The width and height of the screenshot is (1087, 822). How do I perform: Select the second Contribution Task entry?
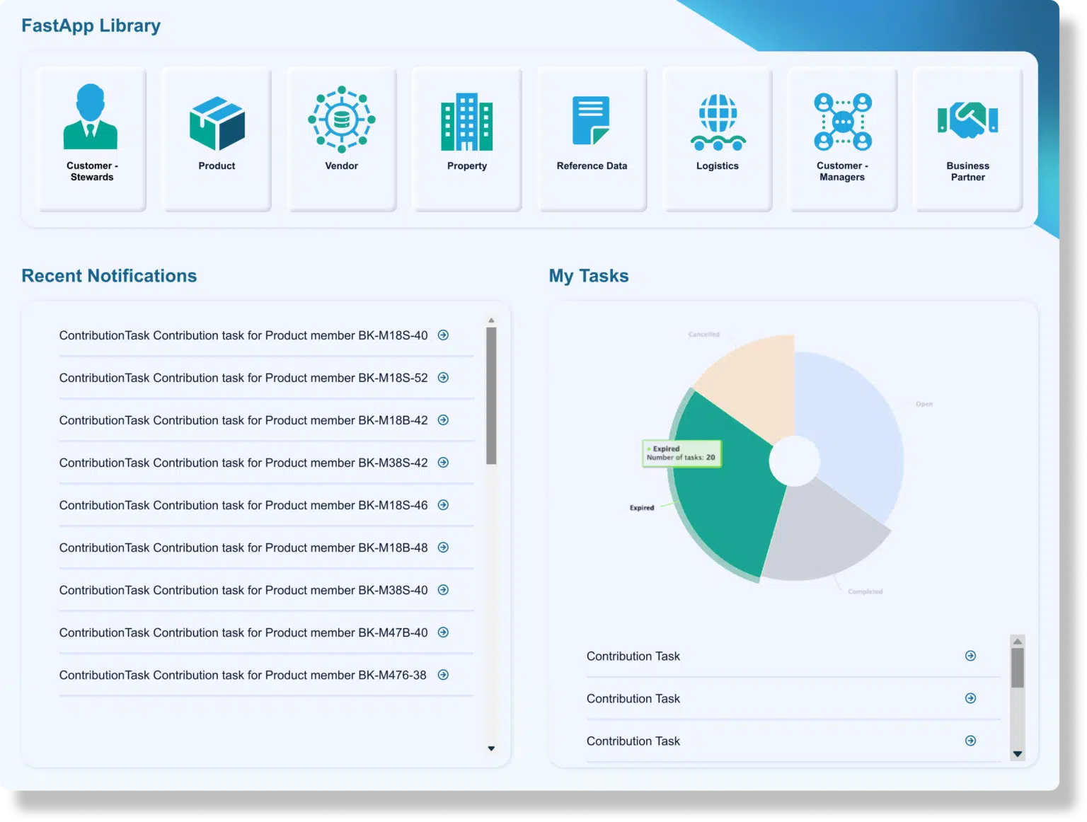click(633, 699)
